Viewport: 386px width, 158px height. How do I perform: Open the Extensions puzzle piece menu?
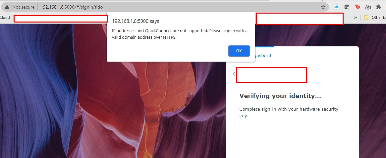click(379, 7)
